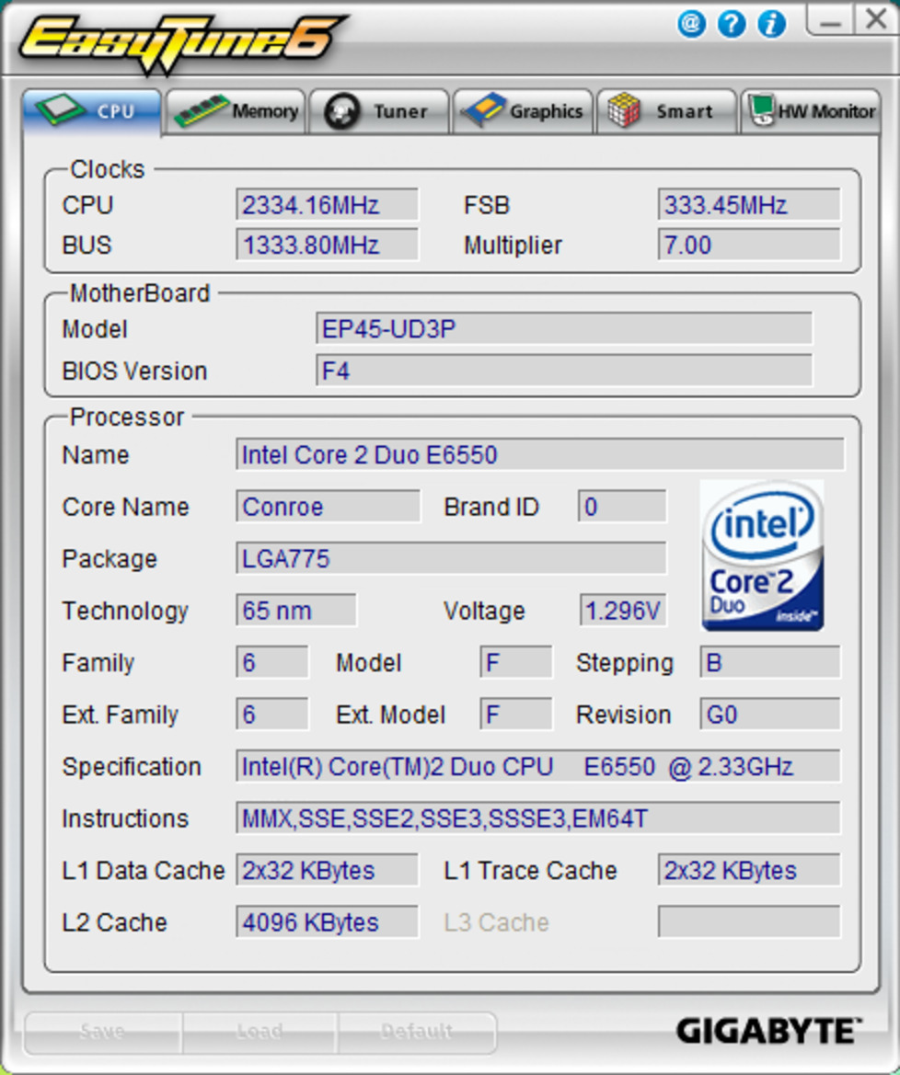Open the Tuner tab
This screenshot has width=900, height=1075.
tap(379, 111)
